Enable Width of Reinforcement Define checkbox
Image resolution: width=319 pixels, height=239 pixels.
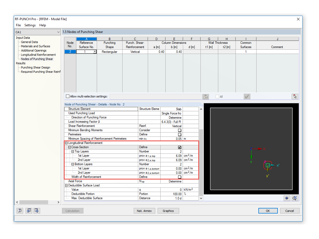(x=180, y=177)
